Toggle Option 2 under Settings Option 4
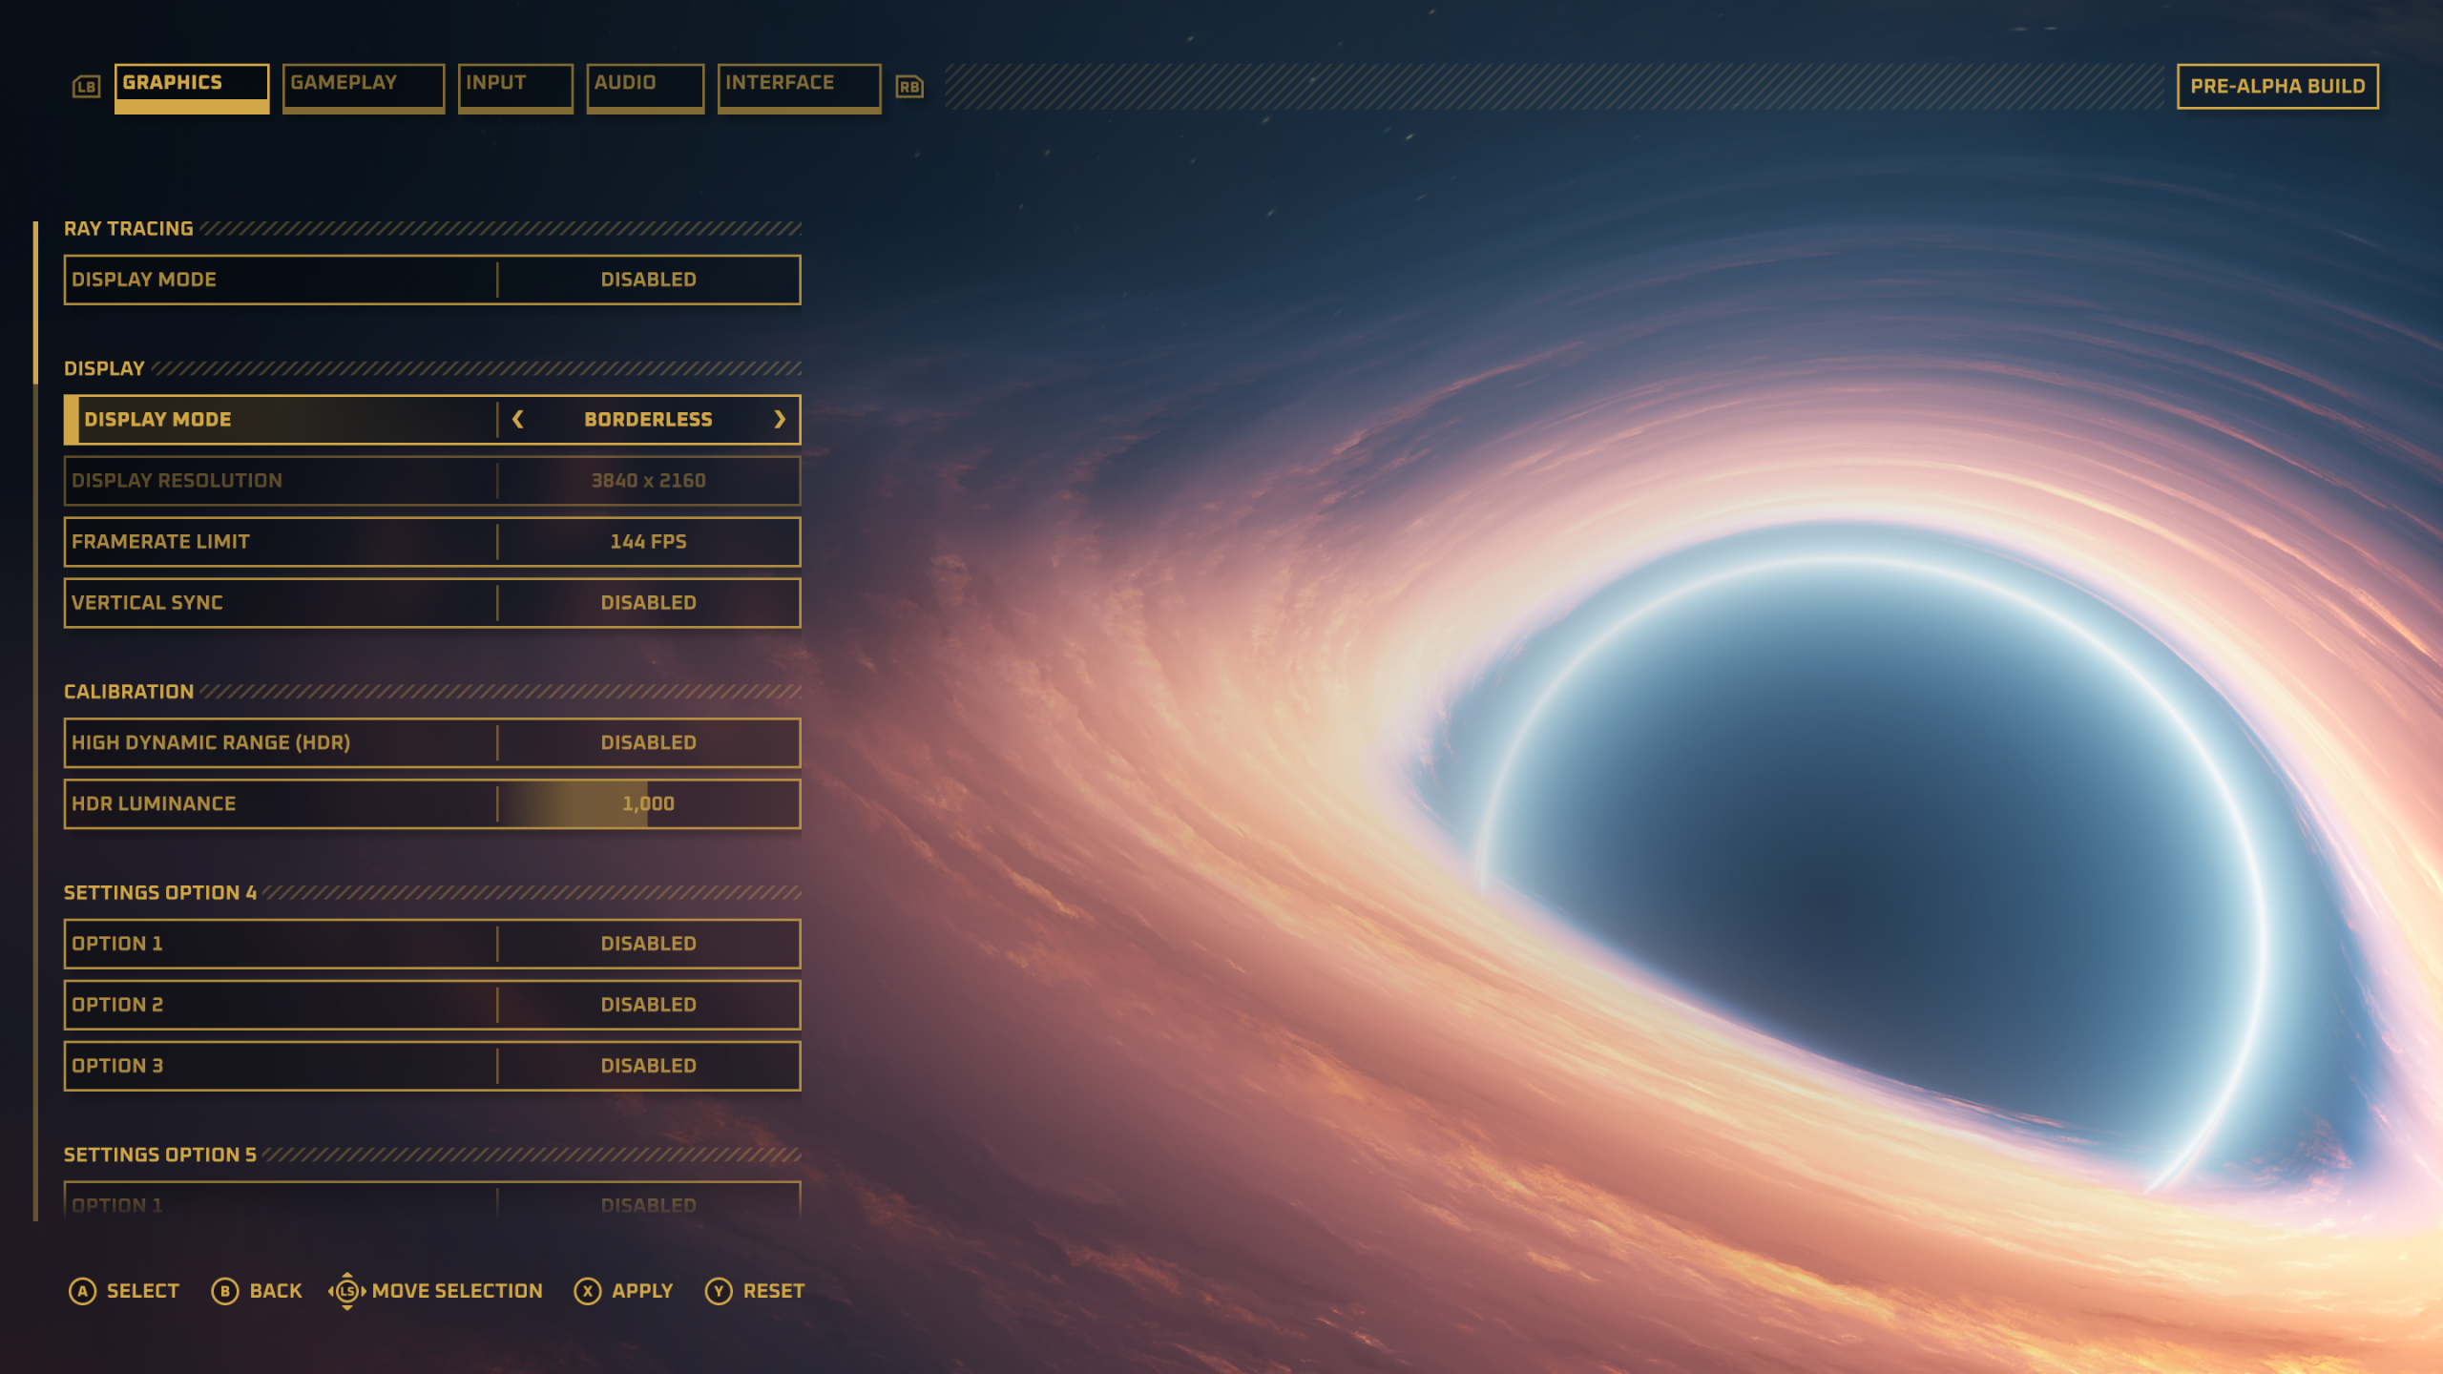This screenshot has width=2443, height=1374. click(x=648, y=1005)
